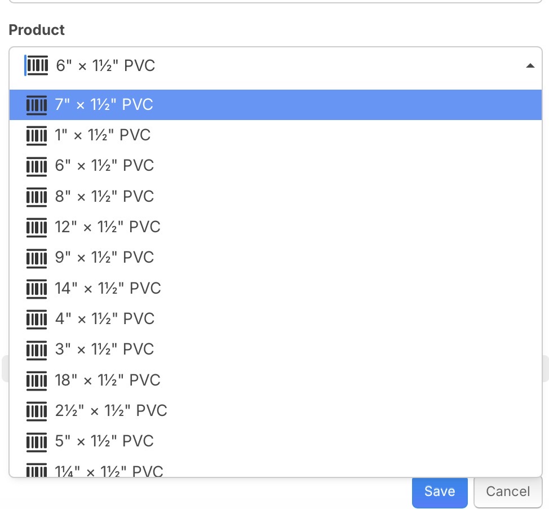Viewport: 549px width, 509px height.
Task: Click the icon beside 2½" × 1½" PVC
Action: click(x=37, y=411)
